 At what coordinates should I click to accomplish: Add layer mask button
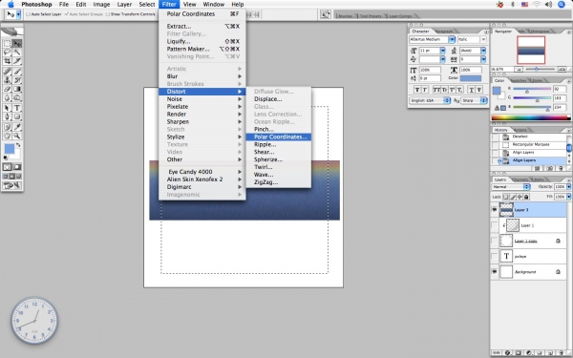click(519, 353)
